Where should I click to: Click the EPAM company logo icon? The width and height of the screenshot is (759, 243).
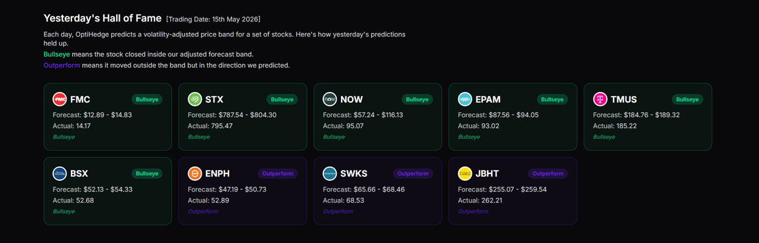464,99
